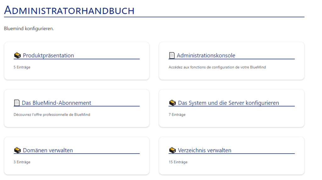This screenshot has height=180, width=322.
Task: Go to Das BlueMind-Abonnement
Action: (56, 103)
